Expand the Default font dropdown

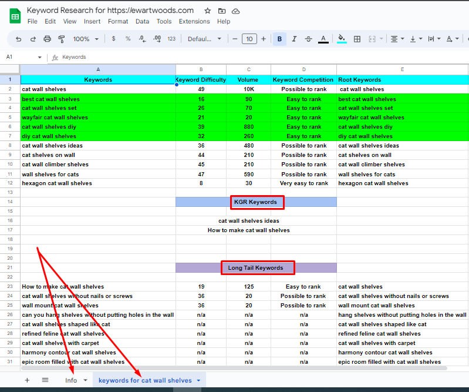pos(204,39)
